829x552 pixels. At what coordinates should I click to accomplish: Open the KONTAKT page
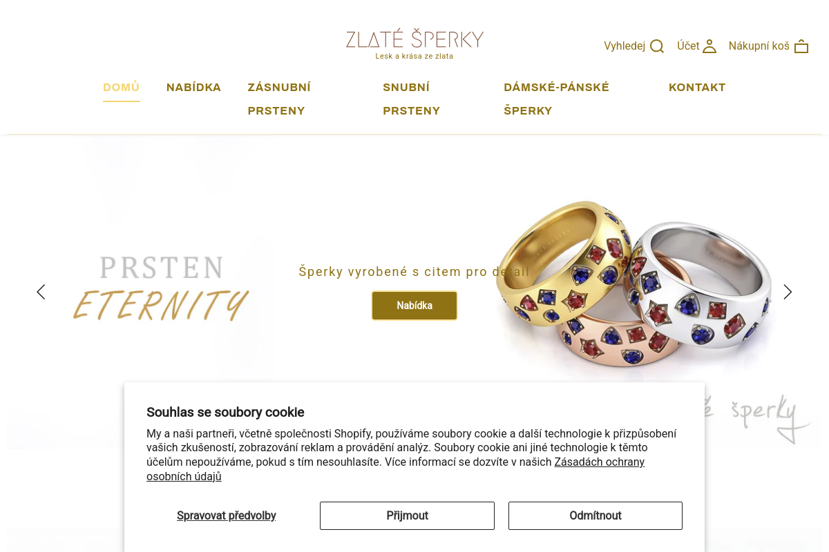pos(697,87)
